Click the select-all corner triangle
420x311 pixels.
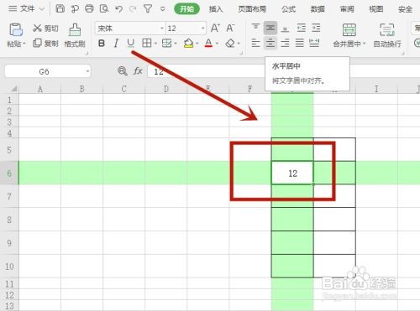point(13,89)
